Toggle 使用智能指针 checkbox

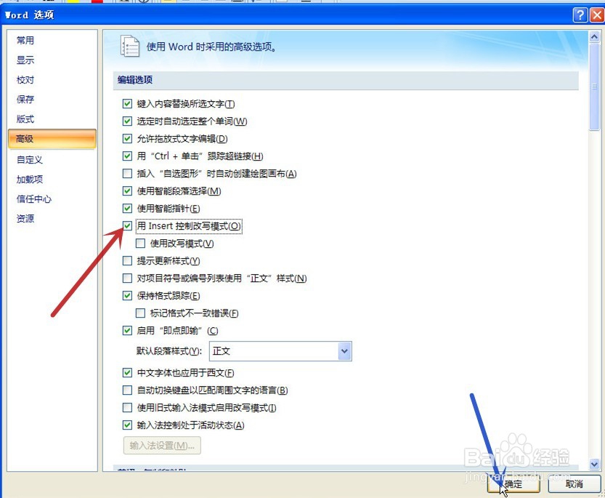click(x=127, y=208)
